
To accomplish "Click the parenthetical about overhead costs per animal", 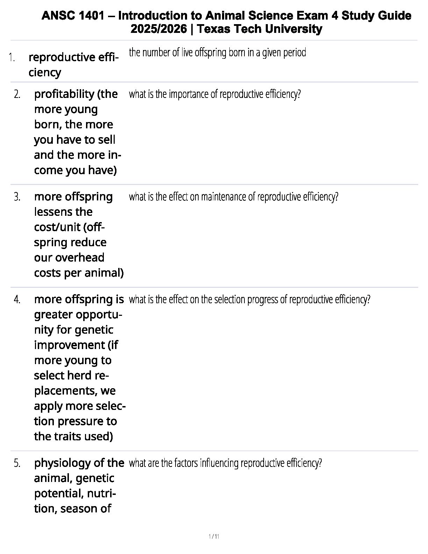I will 79,257.
